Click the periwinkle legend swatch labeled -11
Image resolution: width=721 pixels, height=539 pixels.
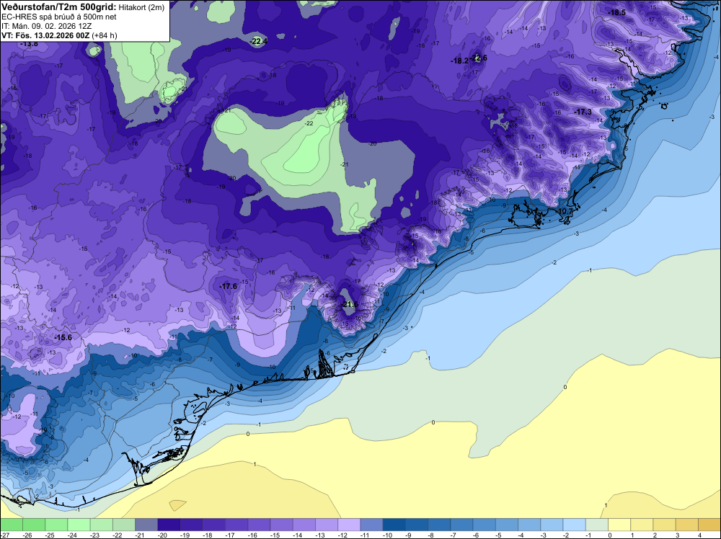pyautogui.click(x=371, y=525)
